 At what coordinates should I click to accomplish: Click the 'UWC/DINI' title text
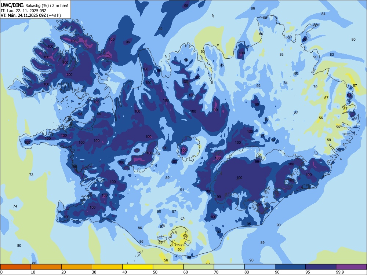(x=12, y=5)
